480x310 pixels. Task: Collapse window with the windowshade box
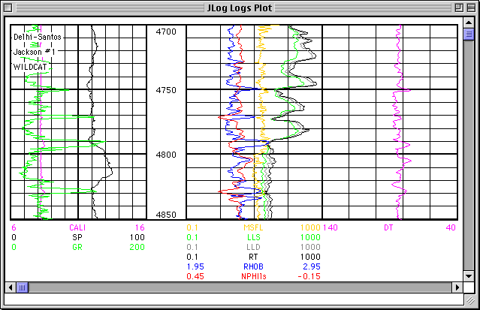(469, 8)
